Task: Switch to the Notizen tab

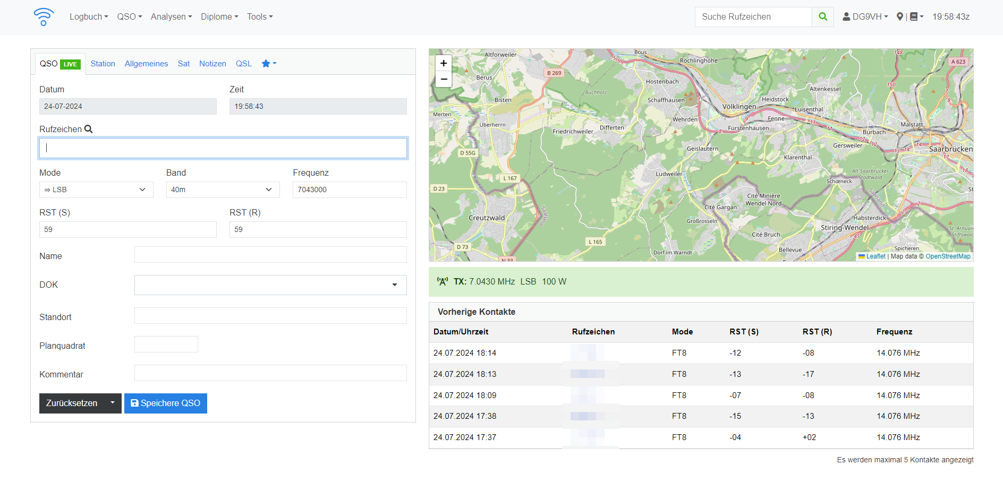Action: click(212, 64)
